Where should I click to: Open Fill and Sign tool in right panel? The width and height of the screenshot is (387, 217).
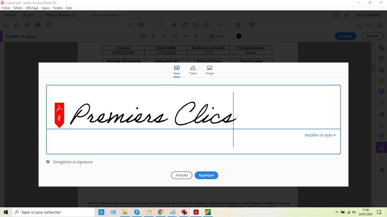click(381, 147)
